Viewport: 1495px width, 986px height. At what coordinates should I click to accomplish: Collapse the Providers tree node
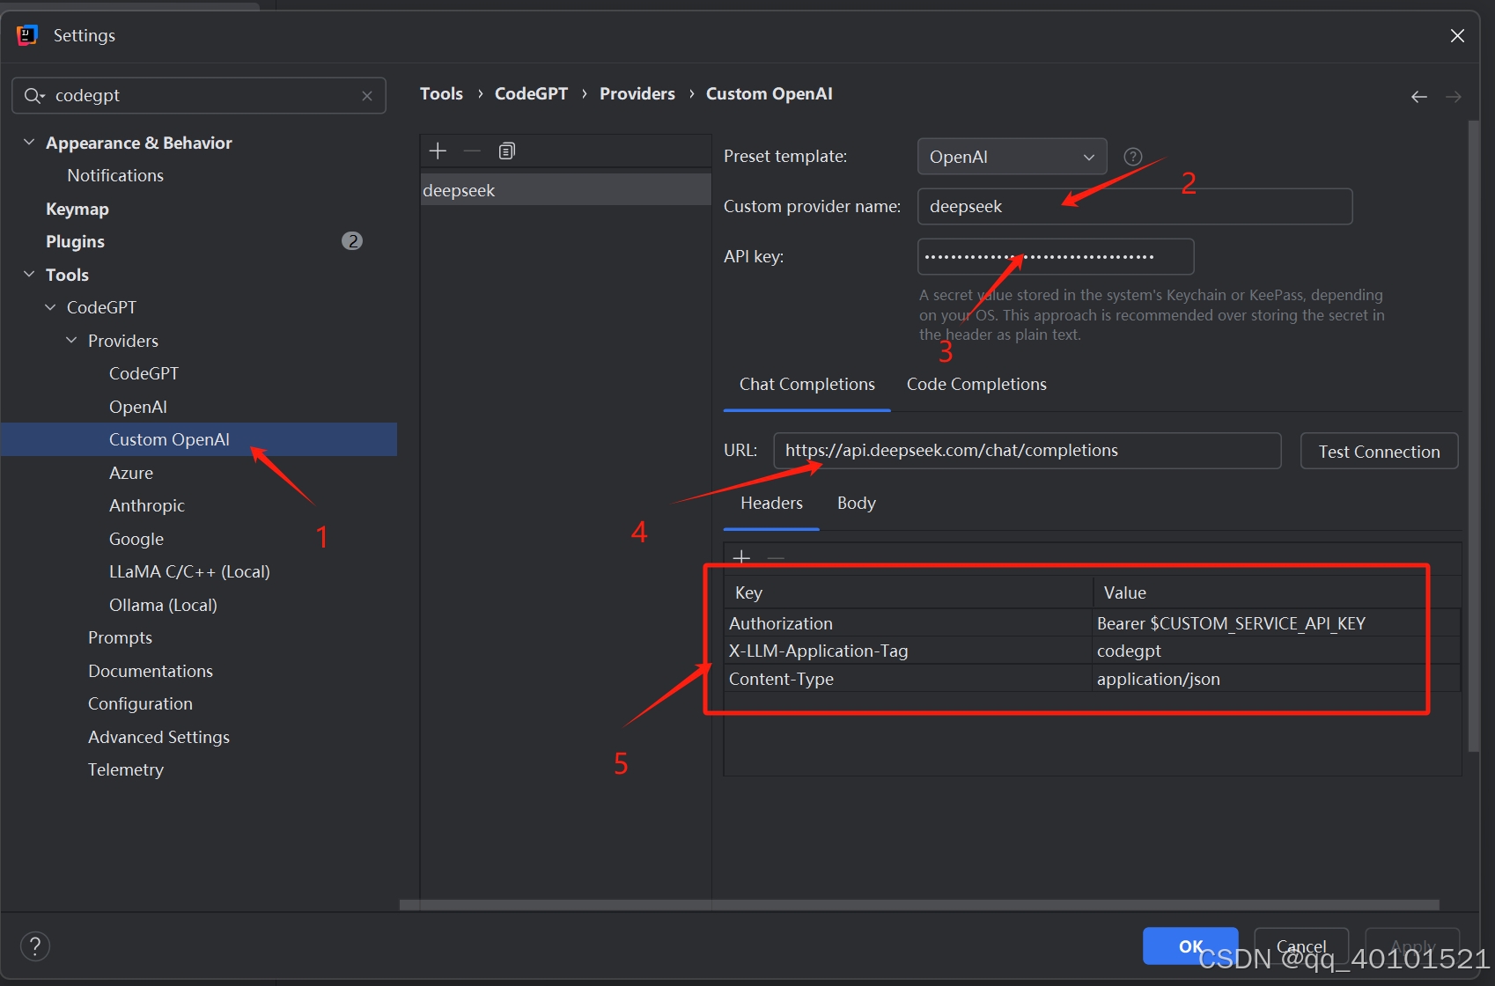pos(71,341)
